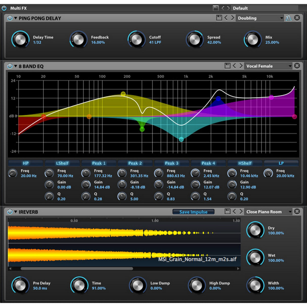307x307 pixels.
Task: Toggle power on the IReverb module
Action: point(9,211)
